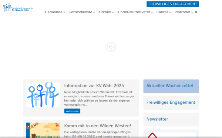Open the search magnifier icon
Image resolution: width=222 pixels, height=138 pixels.
click(x=196, y=12)
